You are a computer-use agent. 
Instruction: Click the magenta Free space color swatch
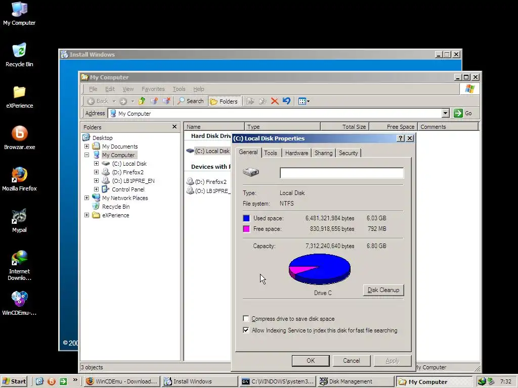(246, 229)
